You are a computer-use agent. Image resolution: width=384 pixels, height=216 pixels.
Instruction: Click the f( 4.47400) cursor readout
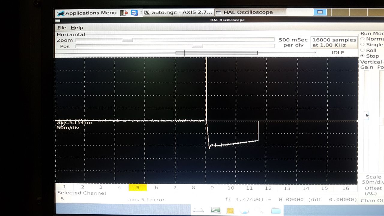click(x=291, y=199)
